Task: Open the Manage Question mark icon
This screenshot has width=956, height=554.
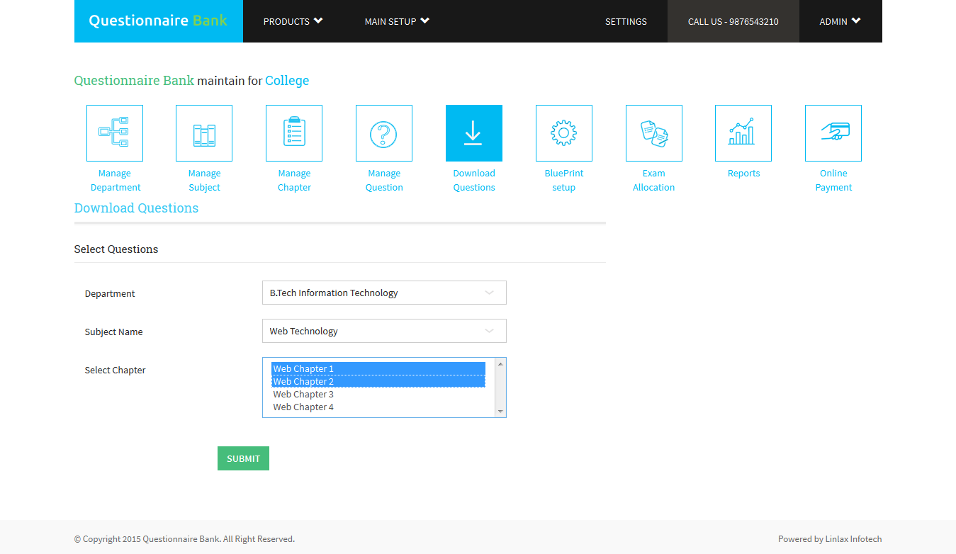Action: (x=384, y=133)
